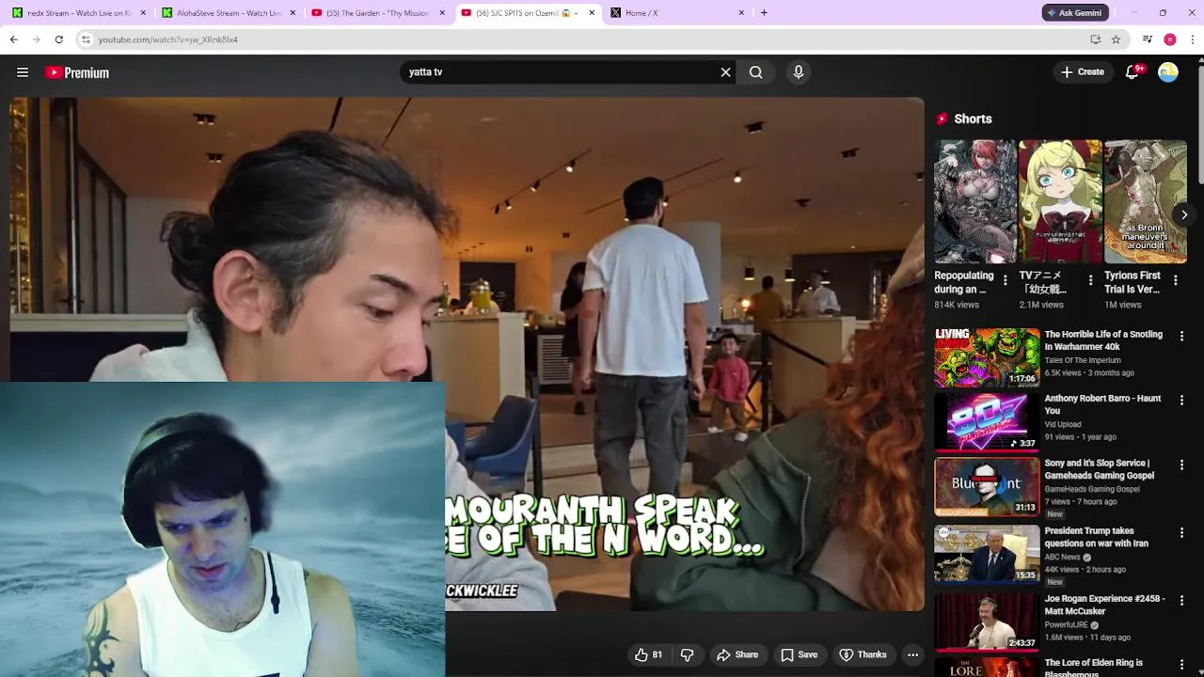1204x677 pixels.
Task: Open the media controls icon in Chrome toolbar
Action: [1148, 39]
